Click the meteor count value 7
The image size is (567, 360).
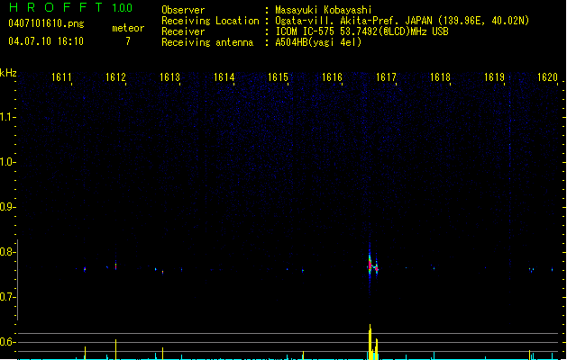128,41
